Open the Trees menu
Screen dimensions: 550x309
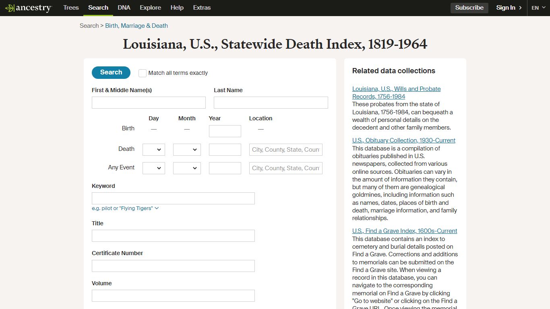(71, 8)
